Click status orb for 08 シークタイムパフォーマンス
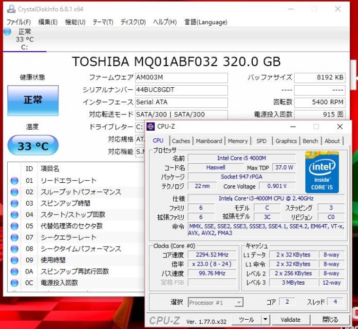Viewport: 358px width, 329px height. [x=15, y=249]
